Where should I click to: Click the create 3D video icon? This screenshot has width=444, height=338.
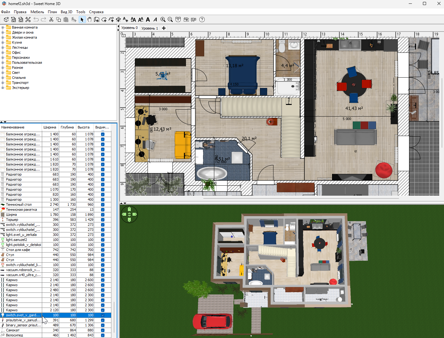(x=194, y=19)
